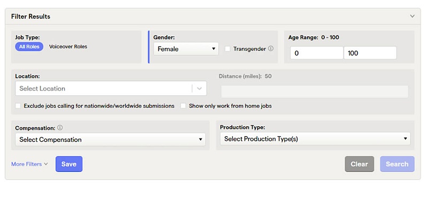Click the Clear button
Image resolution: width=428 pixels, height=214 pixels.
(359, 164)
